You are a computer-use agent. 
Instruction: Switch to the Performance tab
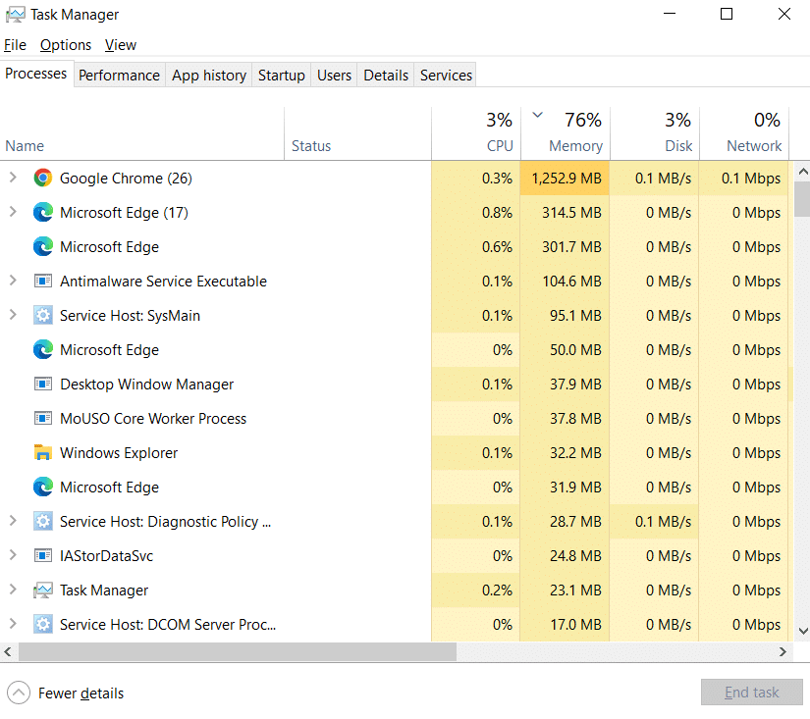(120, 76)
